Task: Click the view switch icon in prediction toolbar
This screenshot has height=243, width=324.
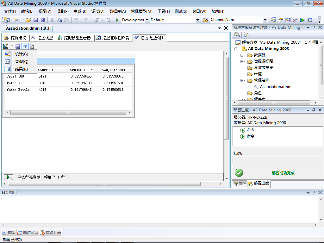Action: (25, 47)
